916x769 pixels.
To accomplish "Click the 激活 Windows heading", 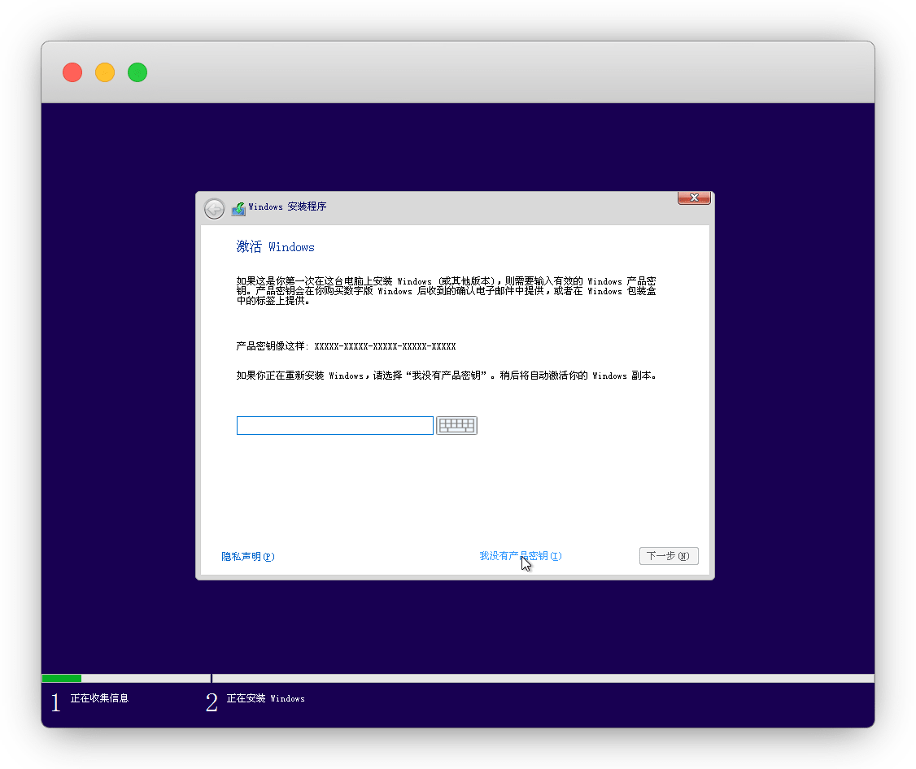I will (x=275, y=247).
